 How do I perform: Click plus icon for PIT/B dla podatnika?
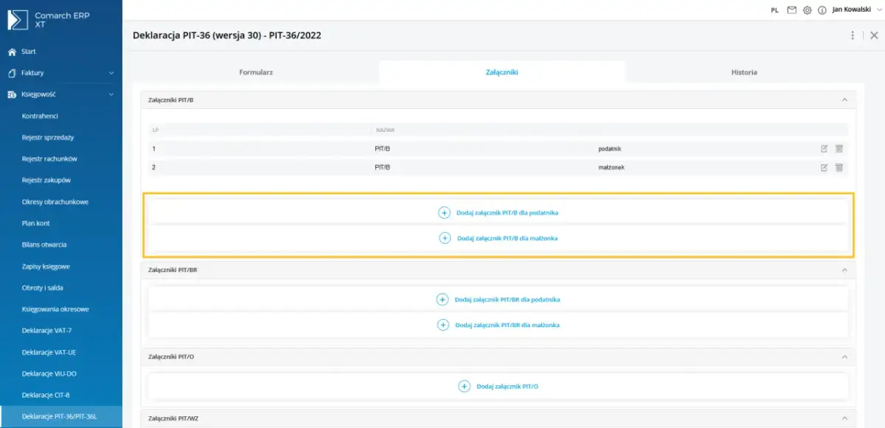[444, 212]
